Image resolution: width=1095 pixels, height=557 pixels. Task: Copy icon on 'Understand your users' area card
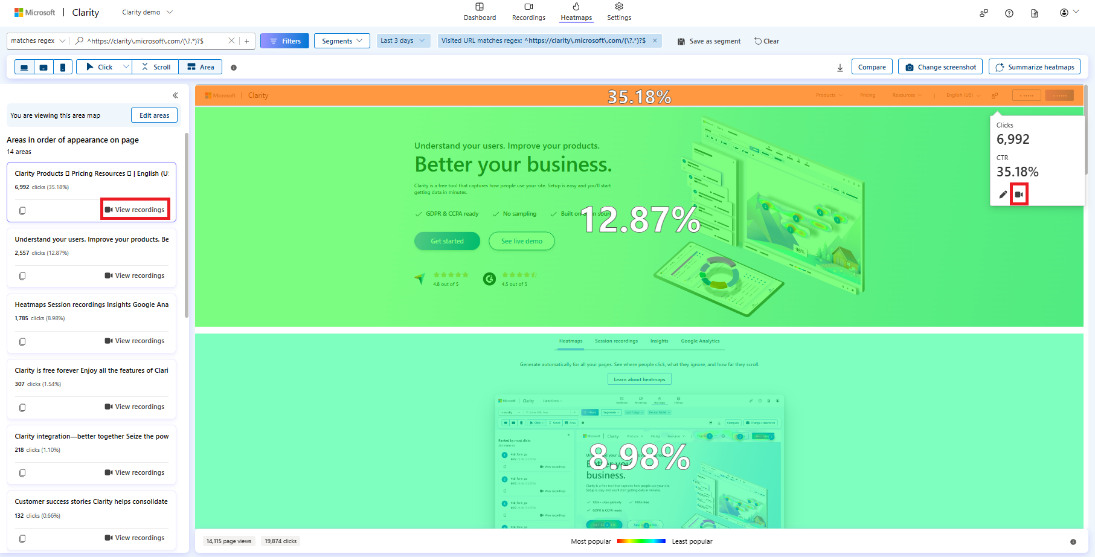click(x=22, y=276)
